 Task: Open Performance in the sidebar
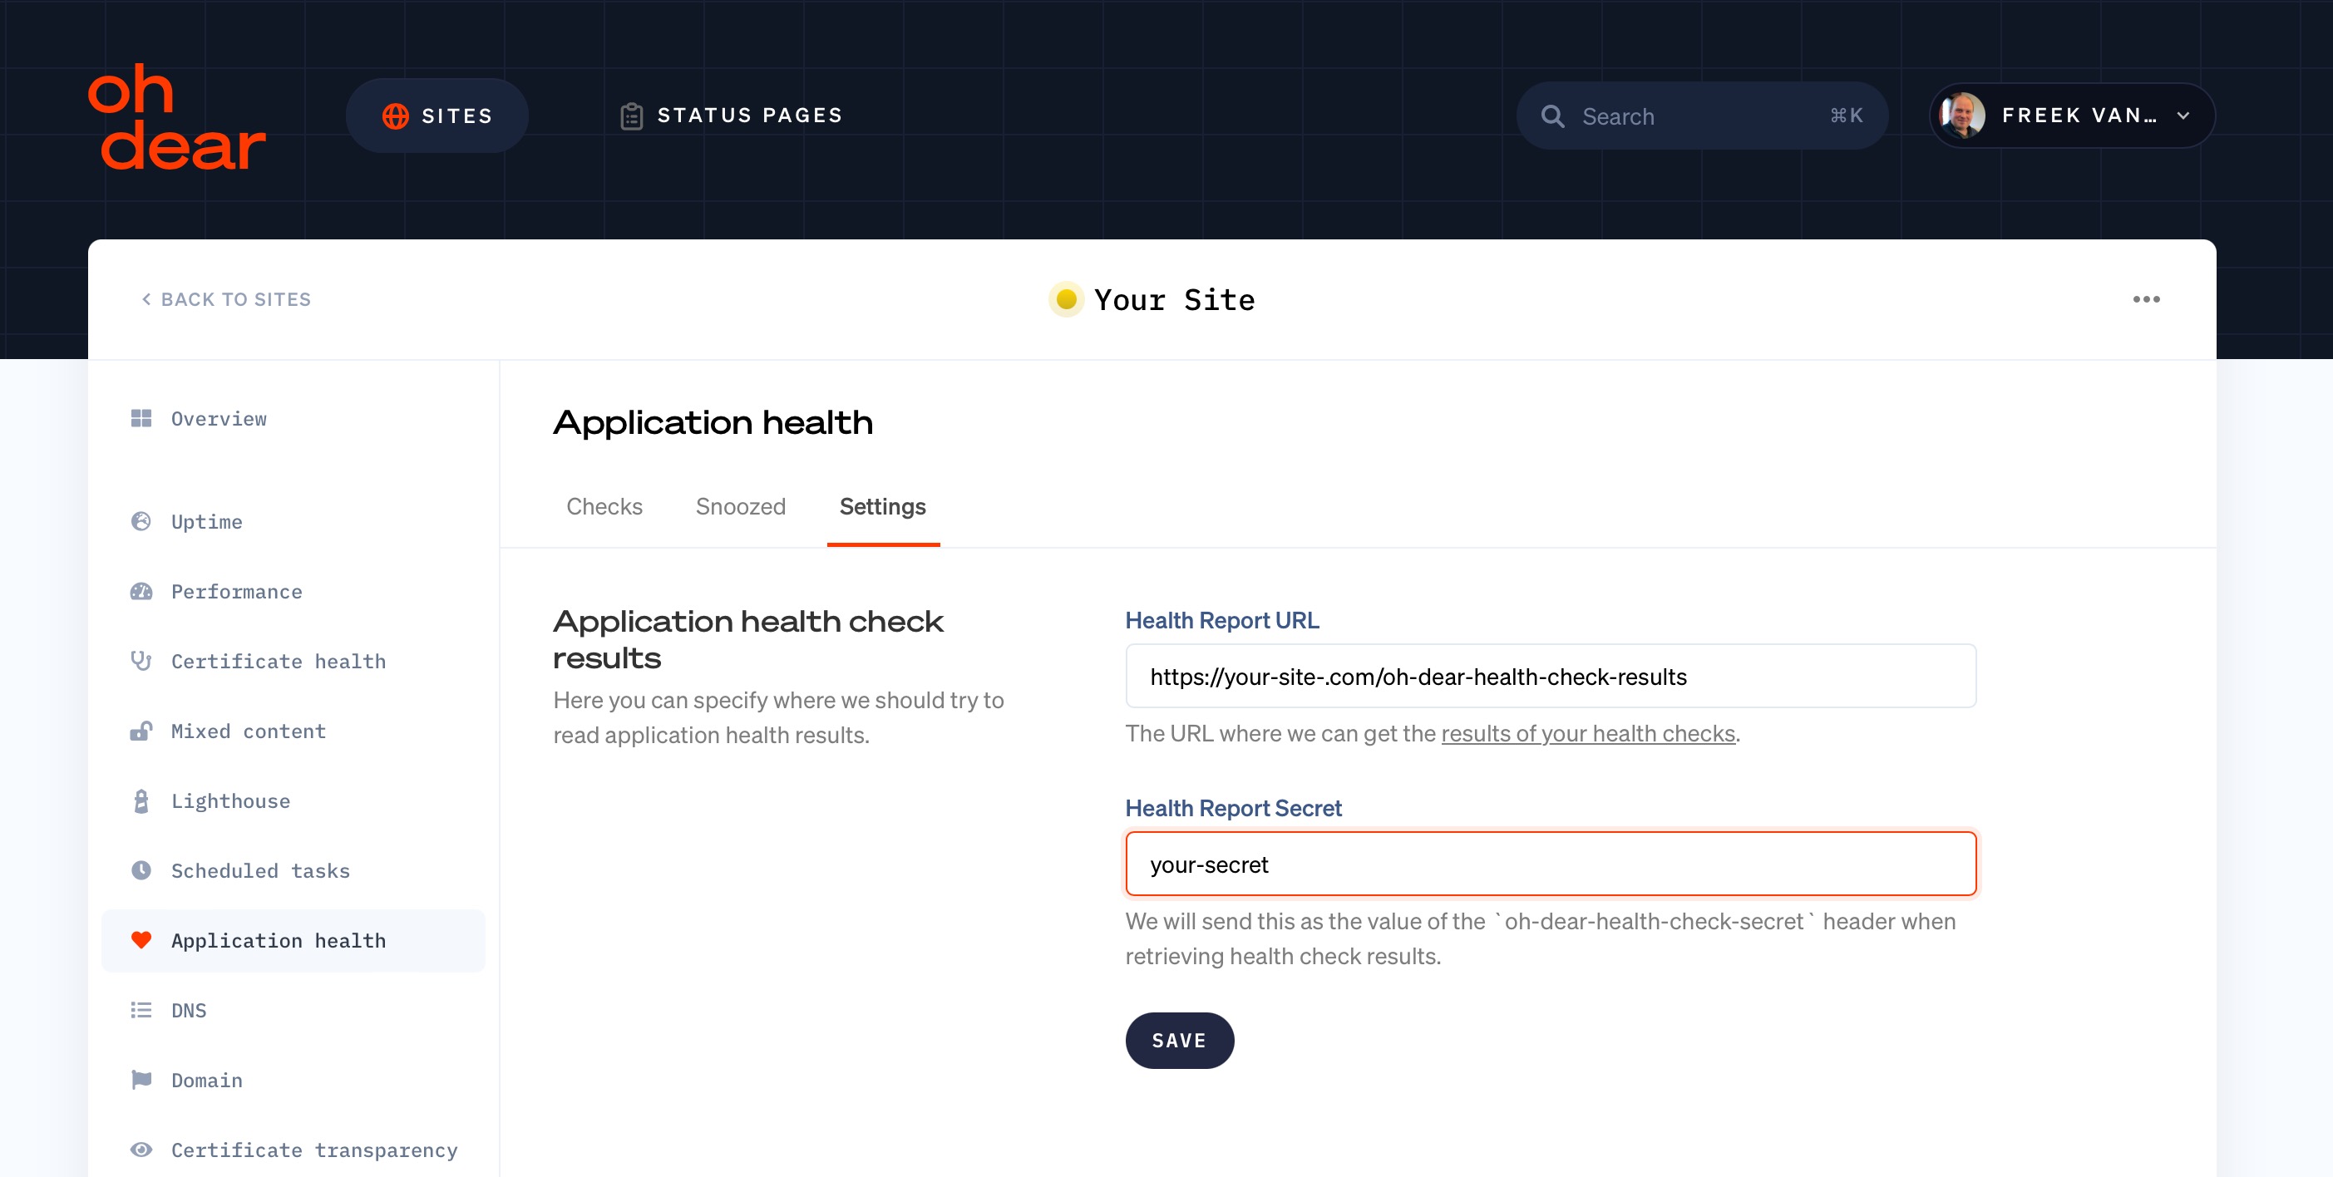[x=293, y=591]
